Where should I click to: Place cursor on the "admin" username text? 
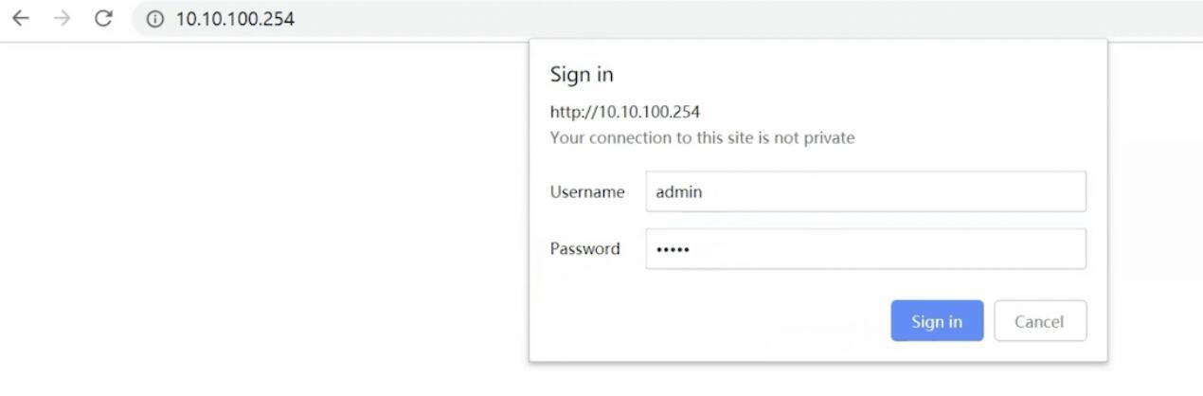[678, 192]
